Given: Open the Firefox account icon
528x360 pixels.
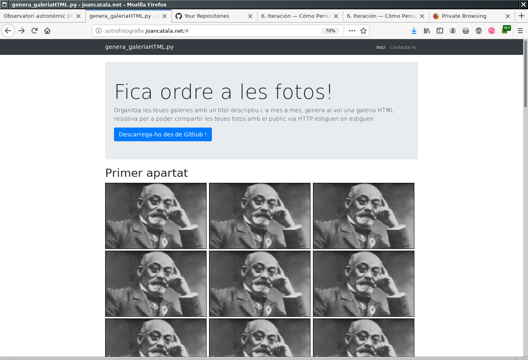Looking at the screenshot, I should 453,31.
